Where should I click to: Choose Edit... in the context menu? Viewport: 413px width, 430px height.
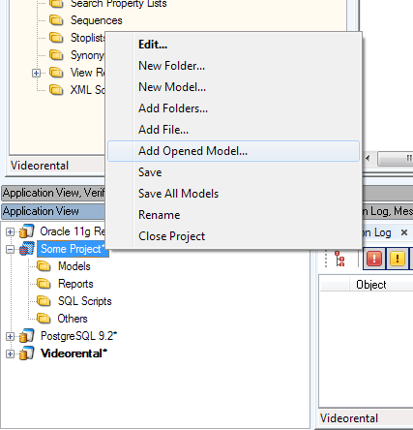click(x=233, y=45)
